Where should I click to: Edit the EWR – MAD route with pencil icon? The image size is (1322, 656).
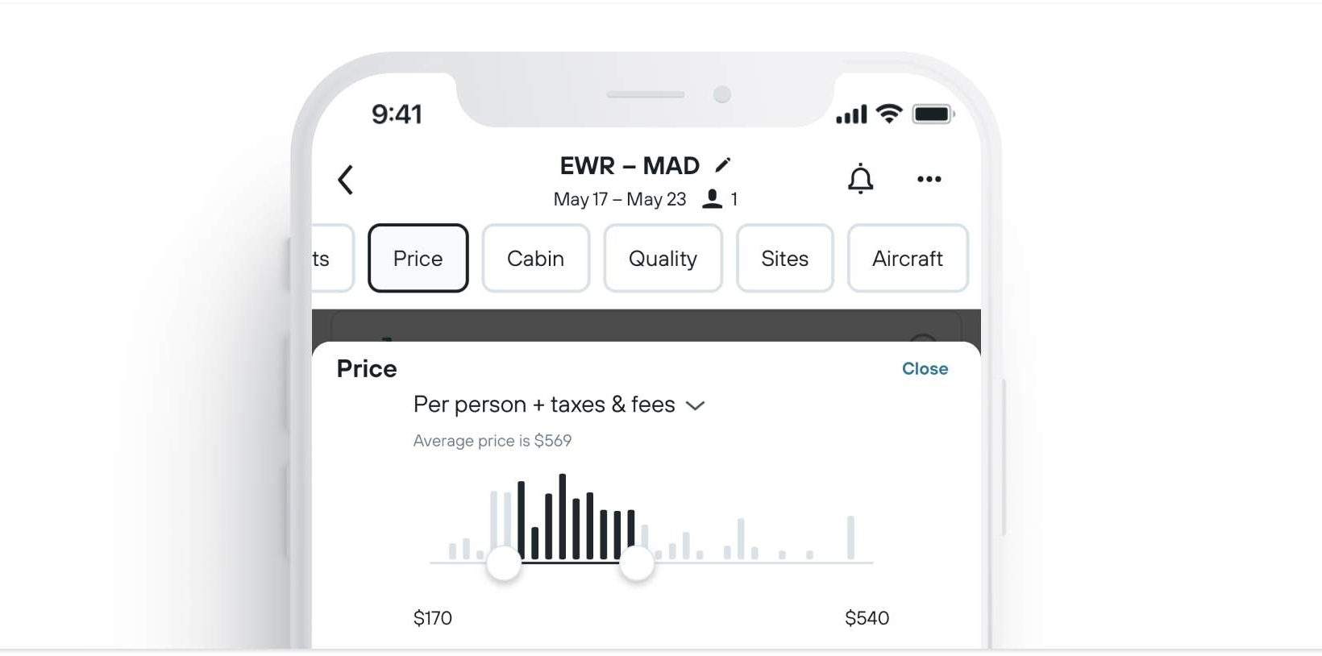pyautogui.click(x=723, y=164)
